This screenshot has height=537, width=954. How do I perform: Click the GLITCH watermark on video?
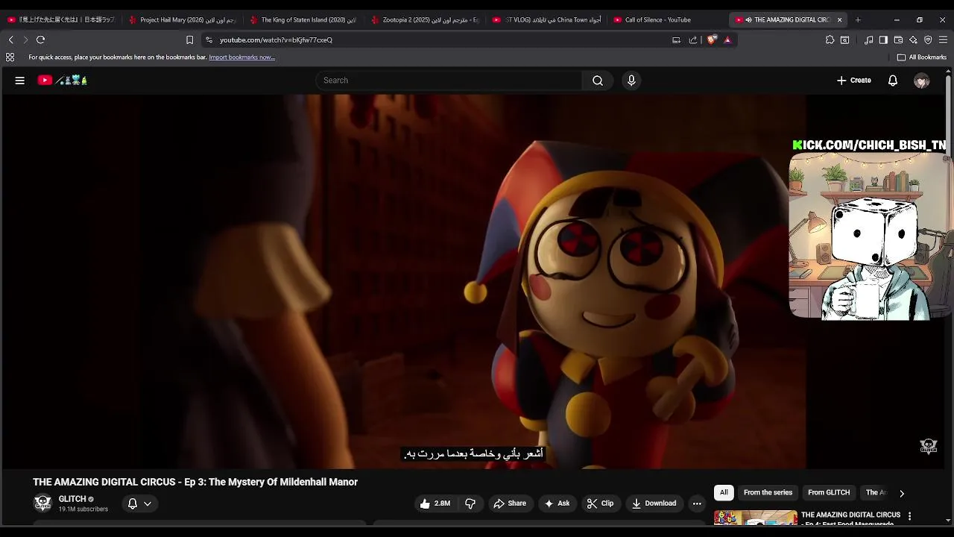928,446
